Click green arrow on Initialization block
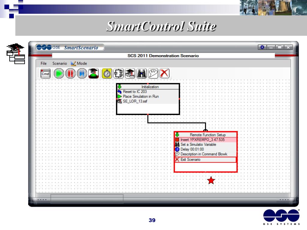 (x=119, y=87)
